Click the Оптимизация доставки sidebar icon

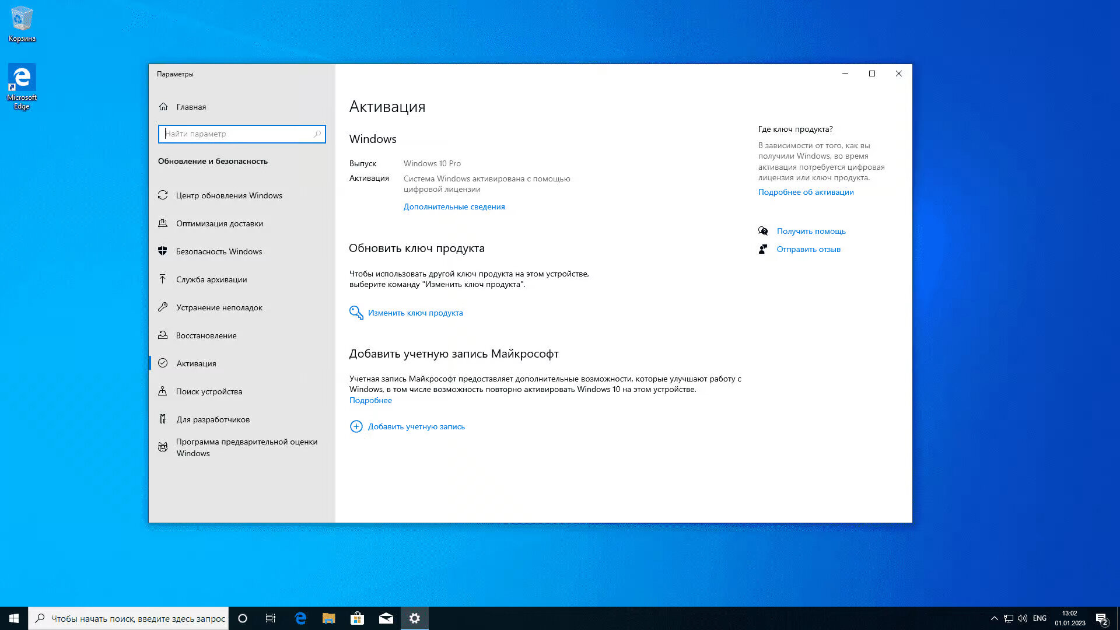[163, 223]
